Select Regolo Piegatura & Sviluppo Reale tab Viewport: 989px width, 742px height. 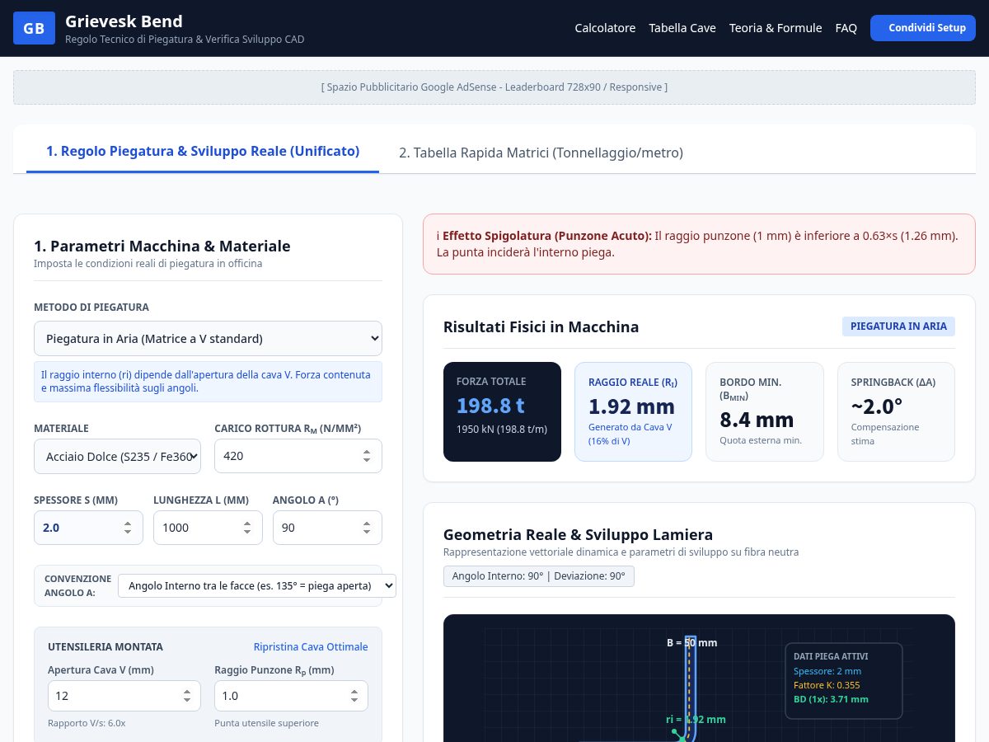[x=203, y=152]
